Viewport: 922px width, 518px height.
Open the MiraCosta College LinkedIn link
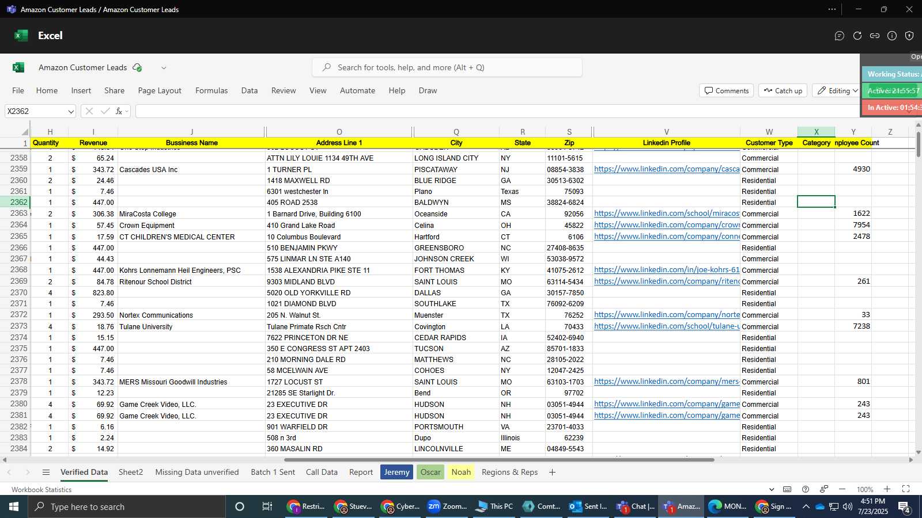pos(667,214)
